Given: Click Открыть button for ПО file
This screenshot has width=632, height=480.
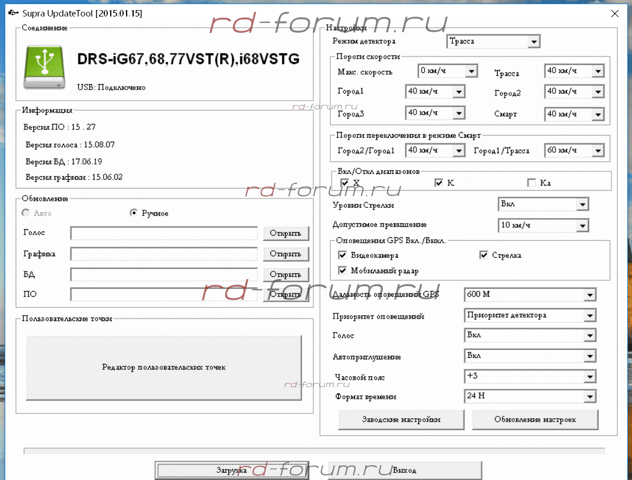Looking at the screenshot, I should (x=286, y=294).
